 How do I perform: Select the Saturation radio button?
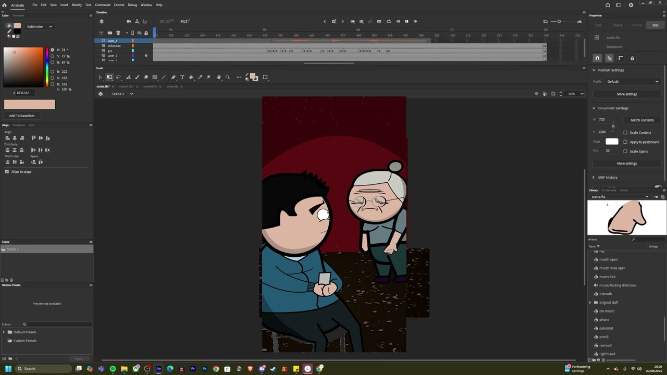point(52,56)
